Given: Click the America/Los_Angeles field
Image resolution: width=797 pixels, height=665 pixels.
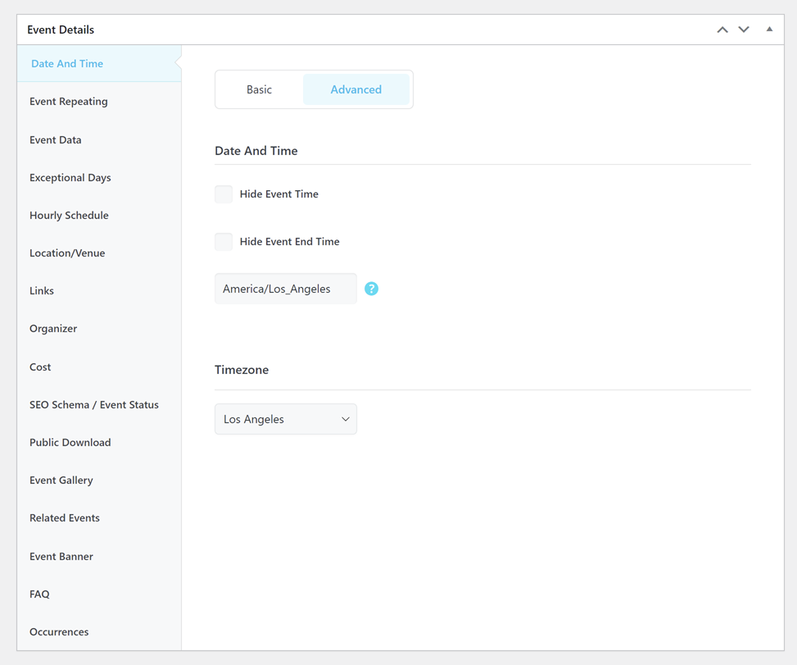Looking at the screenshot, I should [285, 289].
